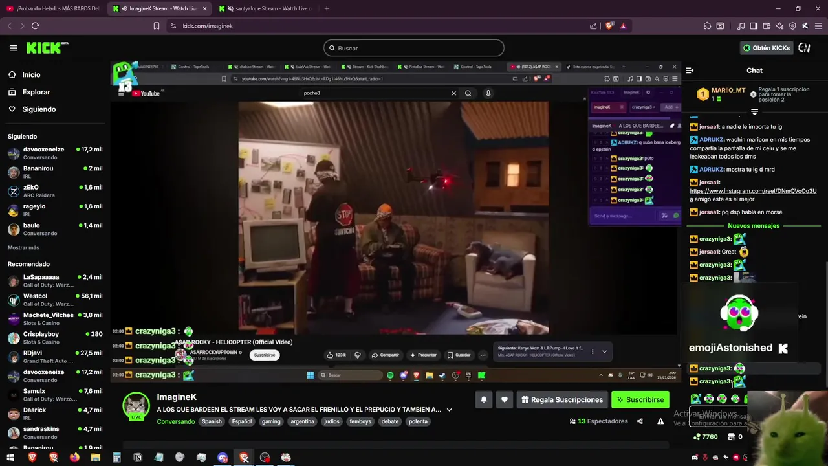The image size is (828, 466).
Task: Bookmark this page in address bar
Action: coord(156,26)
